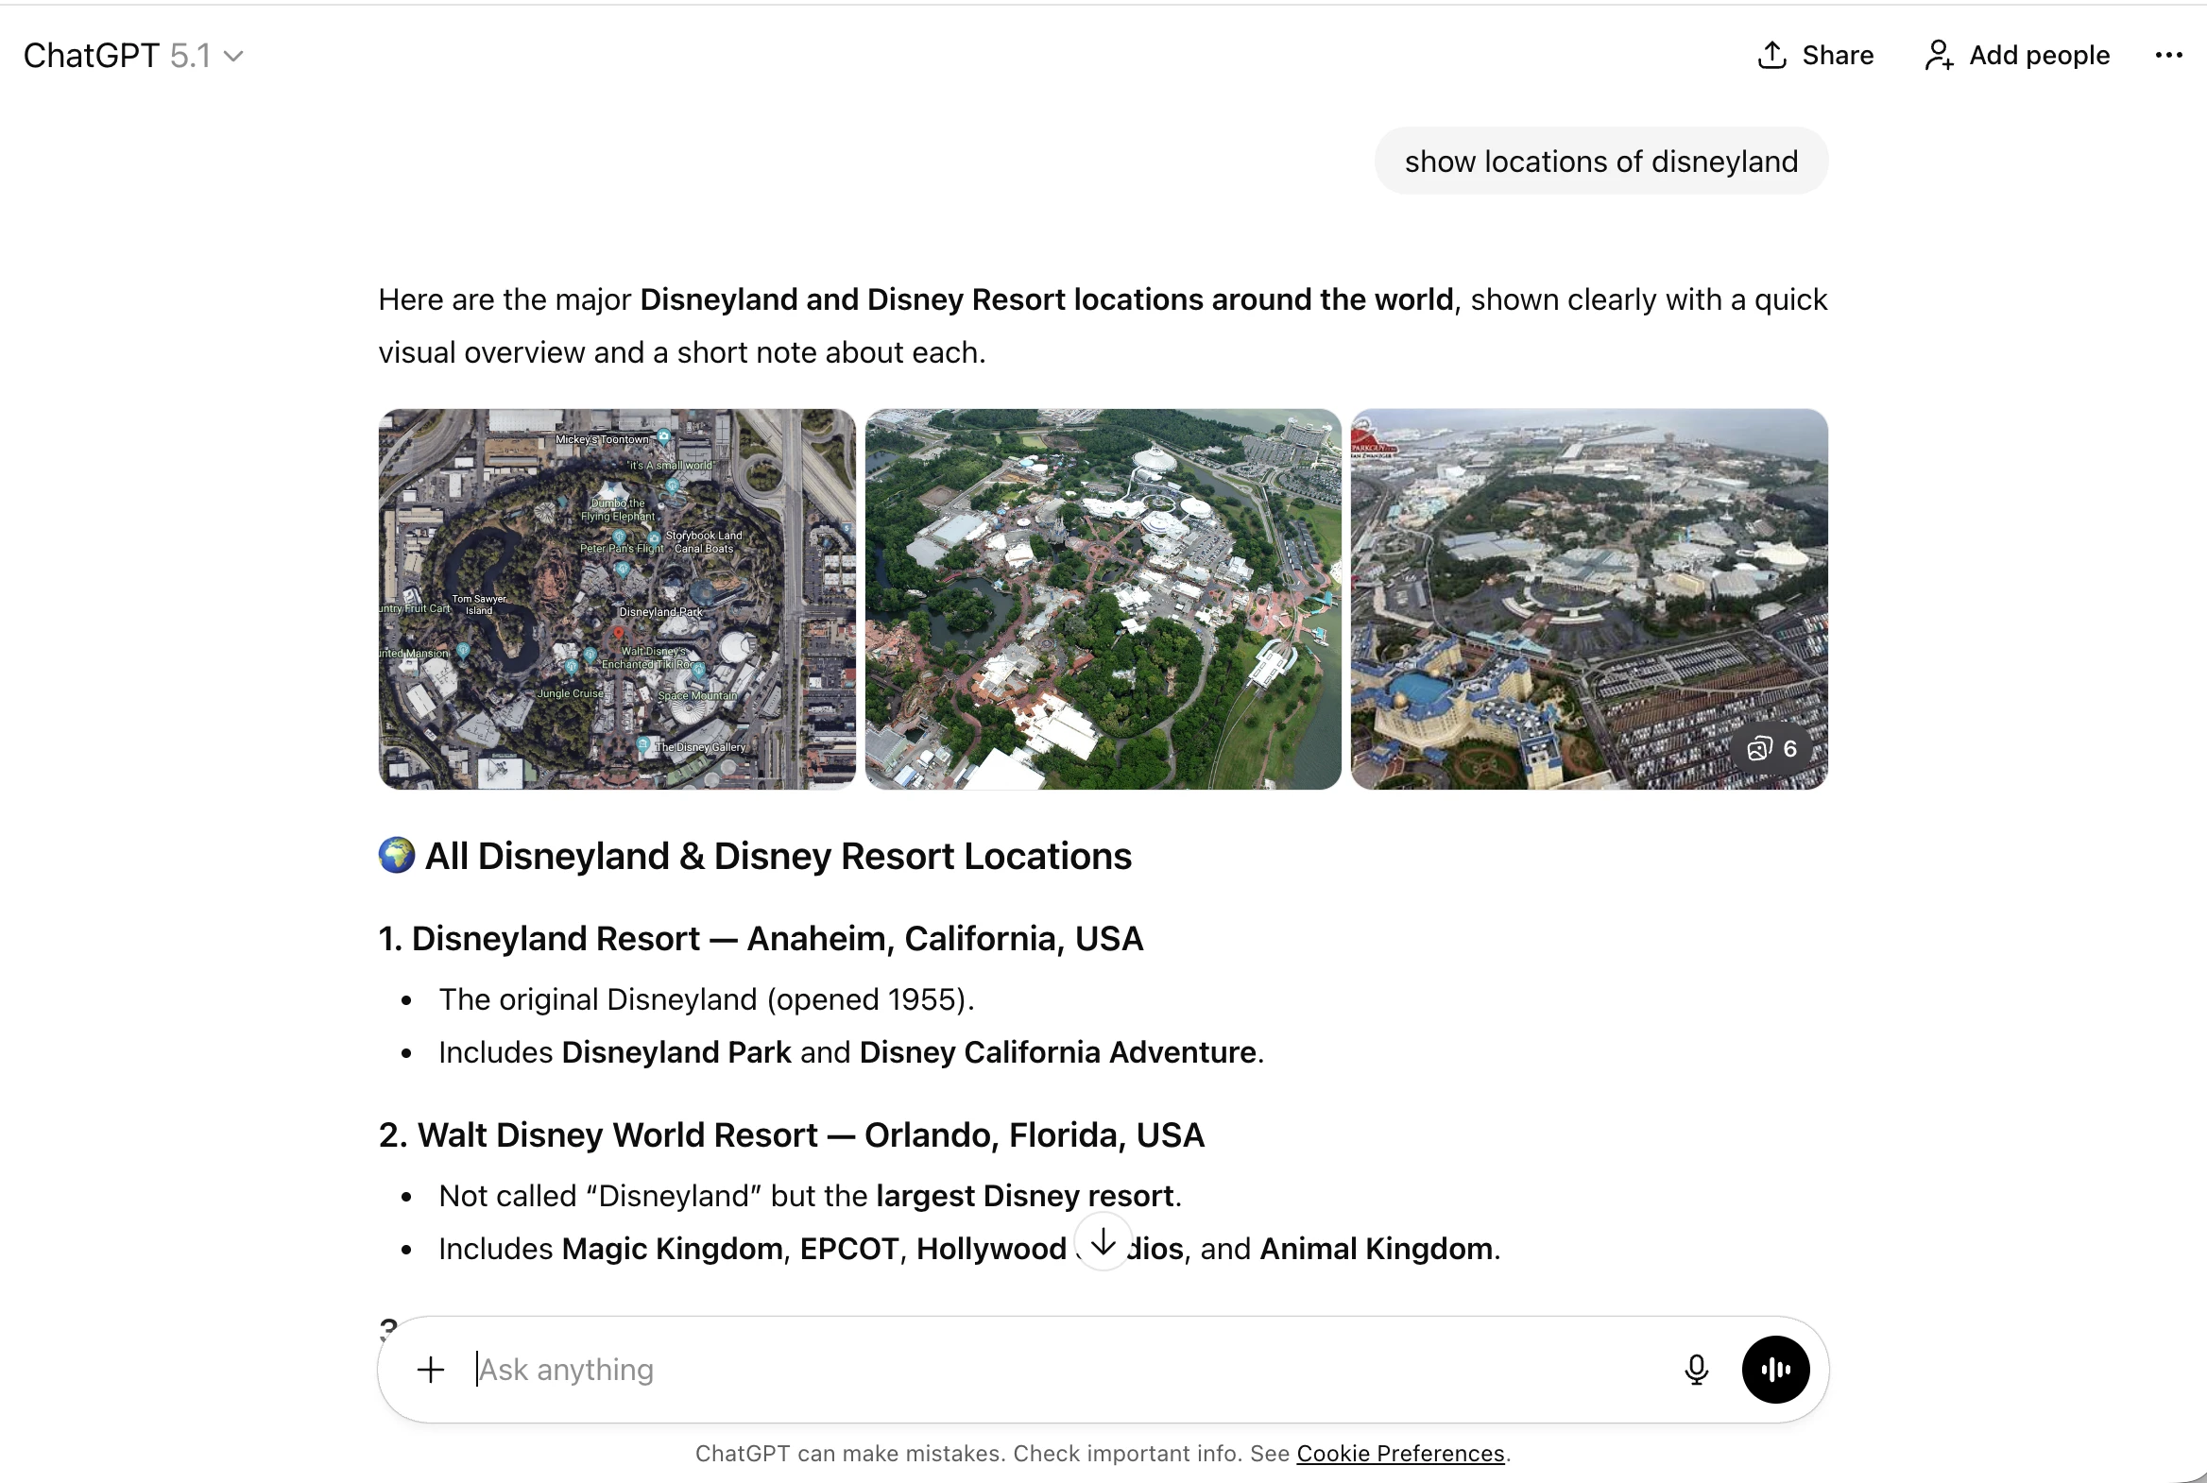The image size is (2207, 1483).
Task: Click the Share upload-arrow icon
Action: click(x=1771, y=54)
